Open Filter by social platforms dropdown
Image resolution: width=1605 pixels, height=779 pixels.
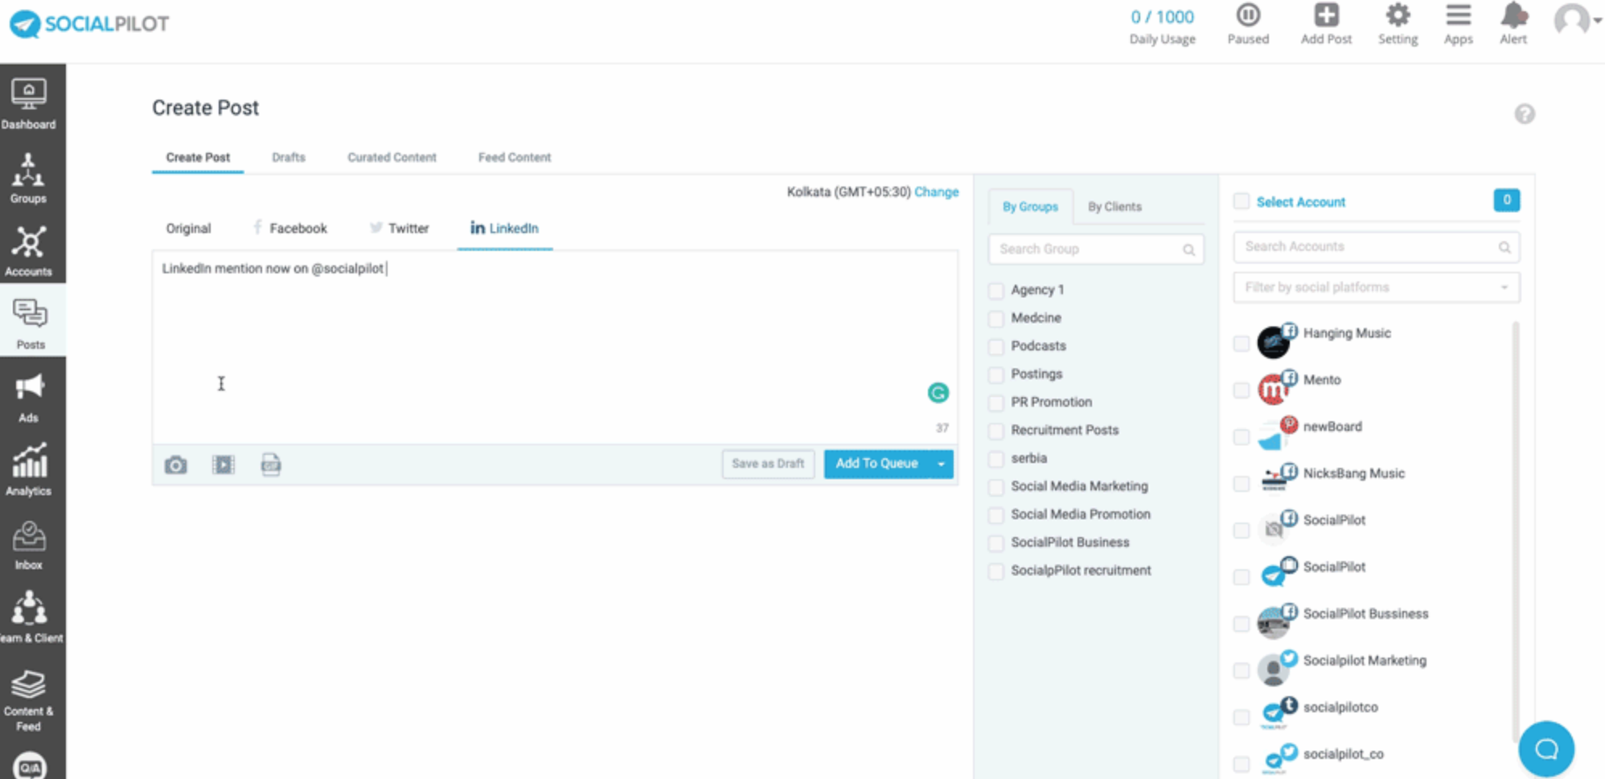pos(1376,288)
